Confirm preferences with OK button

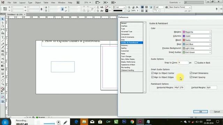coord(201,112)
